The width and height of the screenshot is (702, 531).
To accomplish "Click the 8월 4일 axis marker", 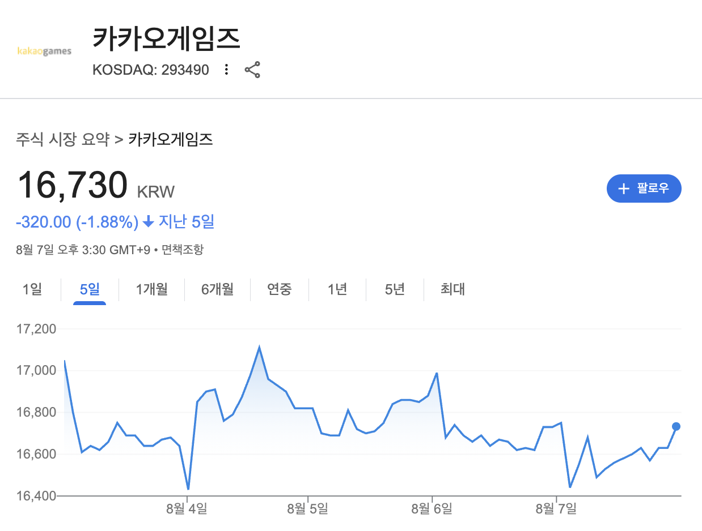I will [x=187, y=509].
